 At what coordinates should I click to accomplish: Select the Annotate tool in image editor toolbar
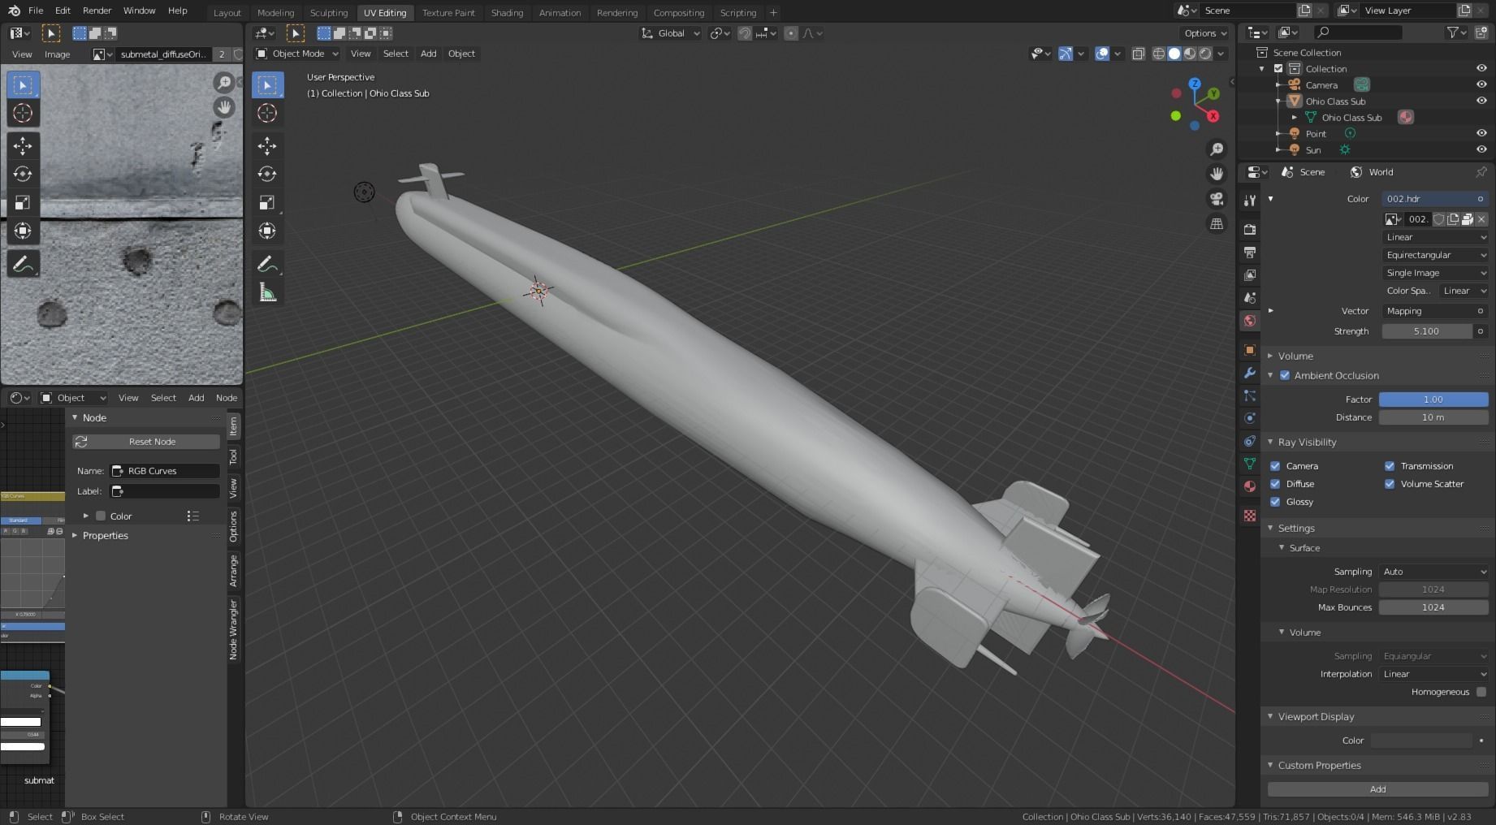click(x=23, y=264)
